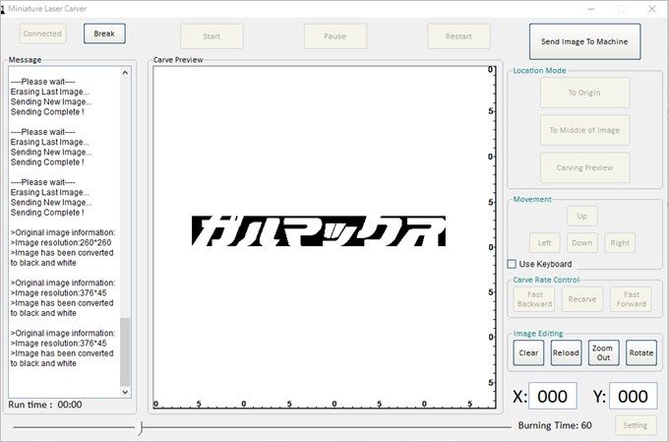Screen dimensions: 669x442
Task: Click the Connected button
Action: [x=42, y=33]
